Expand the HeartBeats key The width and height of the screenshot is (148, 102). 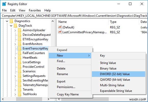[15, 58]
